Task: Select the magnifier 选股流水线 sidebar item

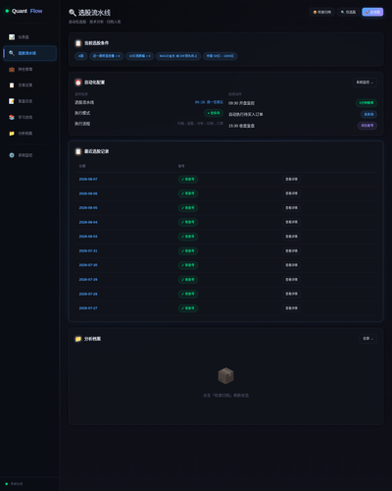Action: [x=29, y=53]
